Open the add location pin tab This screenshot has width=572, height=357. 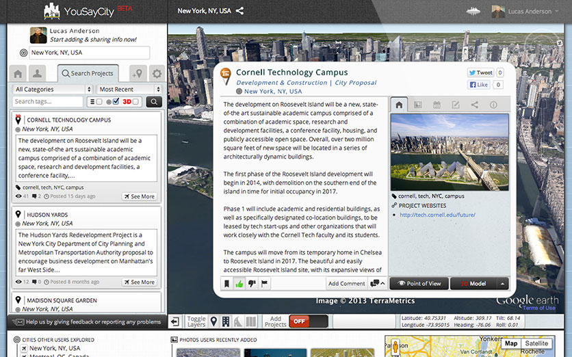(138, 74)
